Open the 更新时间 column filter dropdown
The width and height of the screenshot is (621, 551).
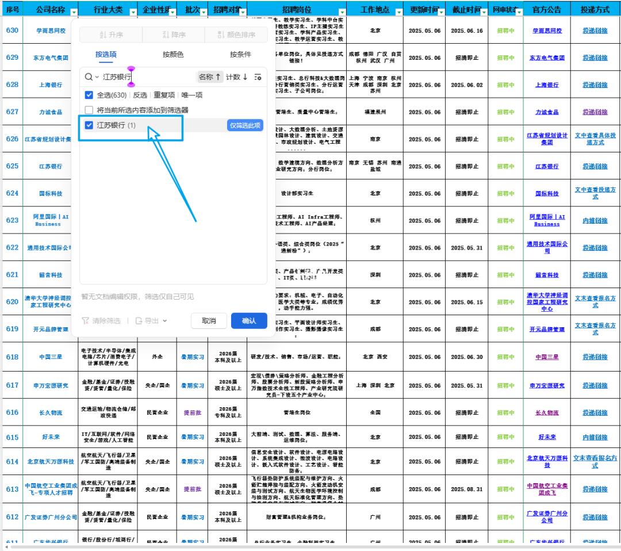coord(442,12)
